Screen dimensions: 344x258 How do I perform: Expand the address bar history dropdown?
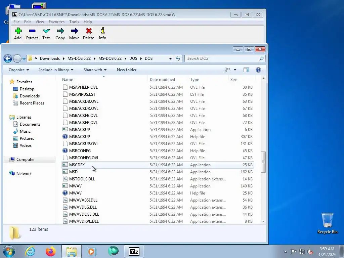(170, 58)
